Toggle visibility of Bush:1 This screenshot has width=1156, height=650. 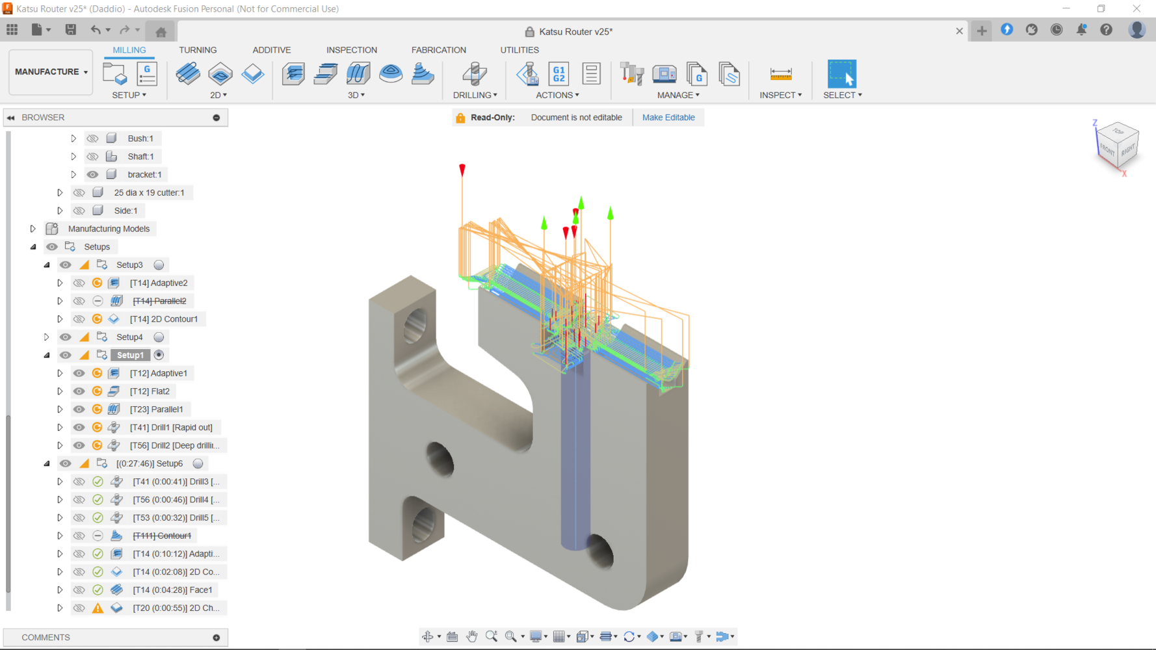click(92, 138)
